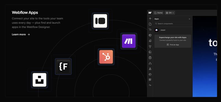
Task: Close the Apps panel
Action: [190, 19]
